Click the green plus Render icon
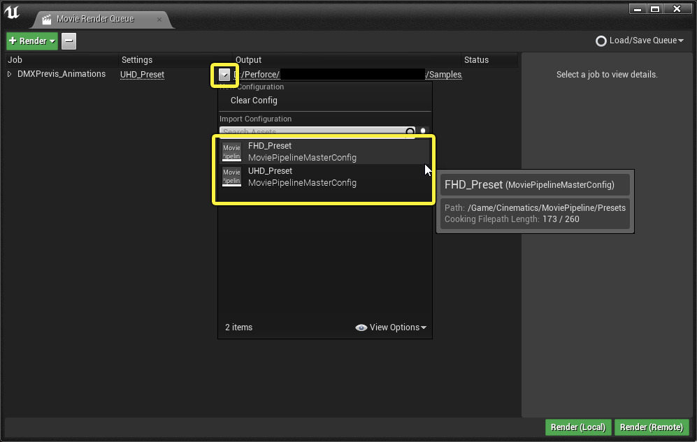Image resolution: width=697 pixels, height=442 pixels. coord(13,40)
